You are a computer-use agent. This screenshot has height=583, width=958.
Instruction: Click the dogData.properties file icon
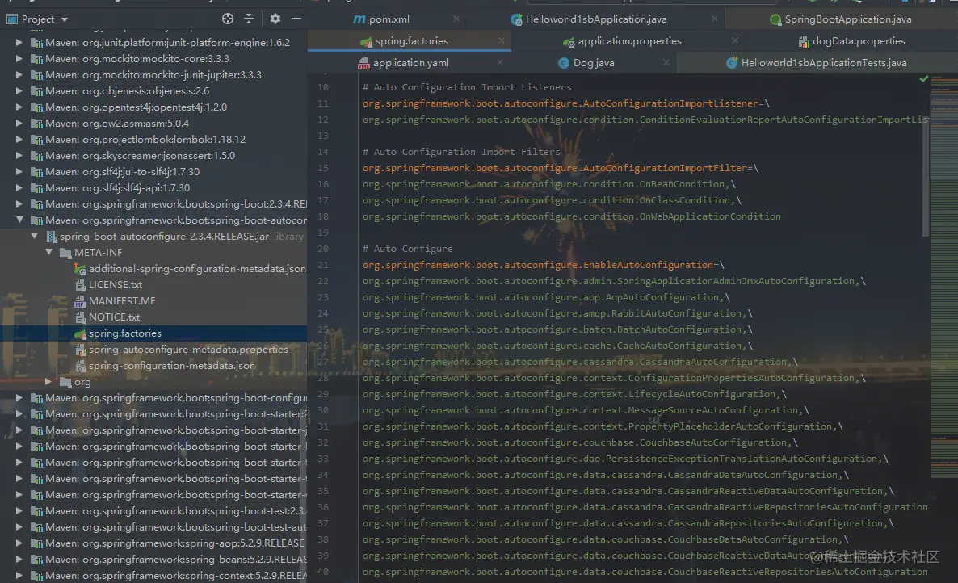pos(804,41)
